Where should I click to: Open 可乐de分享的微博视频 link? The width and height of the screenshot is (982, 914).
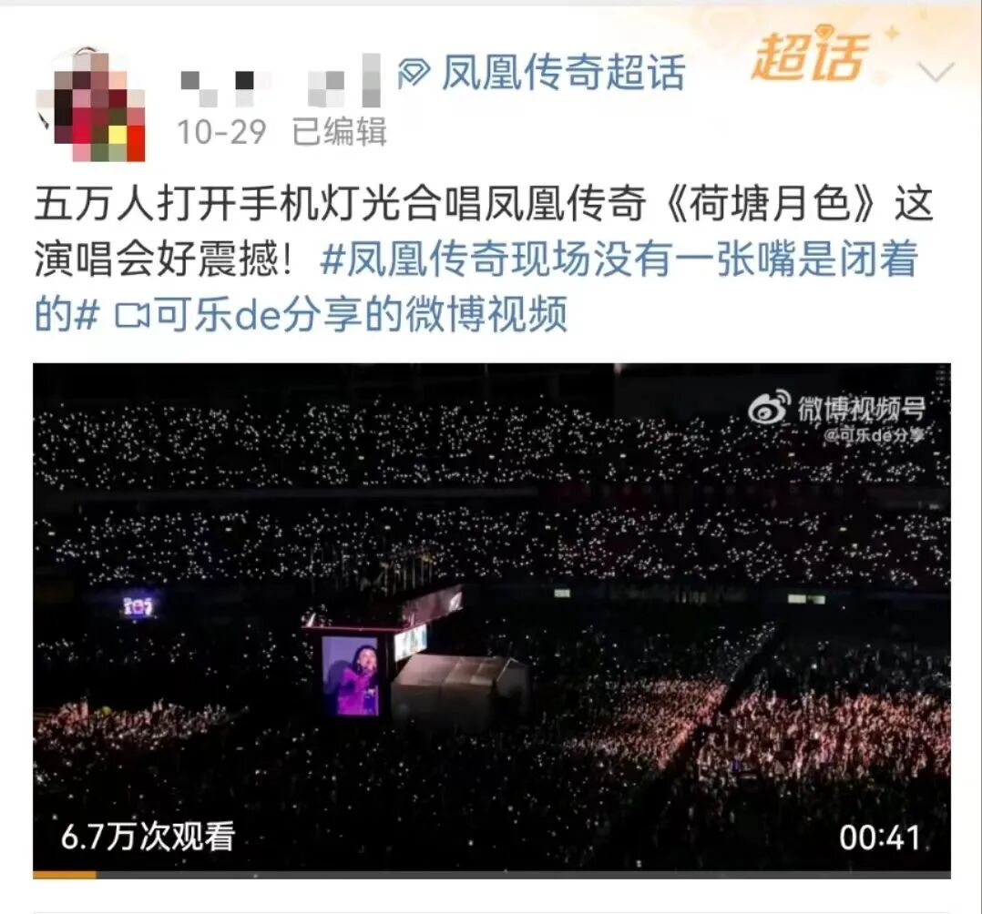pyautogui.click(x=362, y=314)
